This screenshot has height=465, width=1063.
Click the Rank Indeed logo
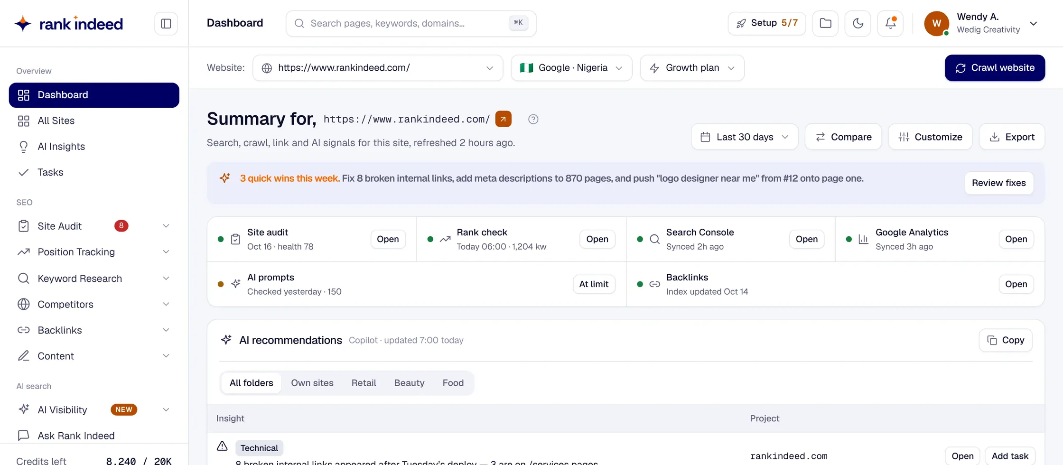point(69,23)
